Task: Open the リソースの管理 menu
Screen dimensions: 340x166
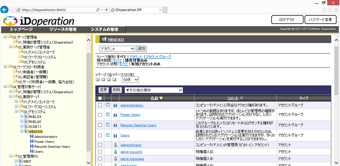Action: [x=63, y=30]
